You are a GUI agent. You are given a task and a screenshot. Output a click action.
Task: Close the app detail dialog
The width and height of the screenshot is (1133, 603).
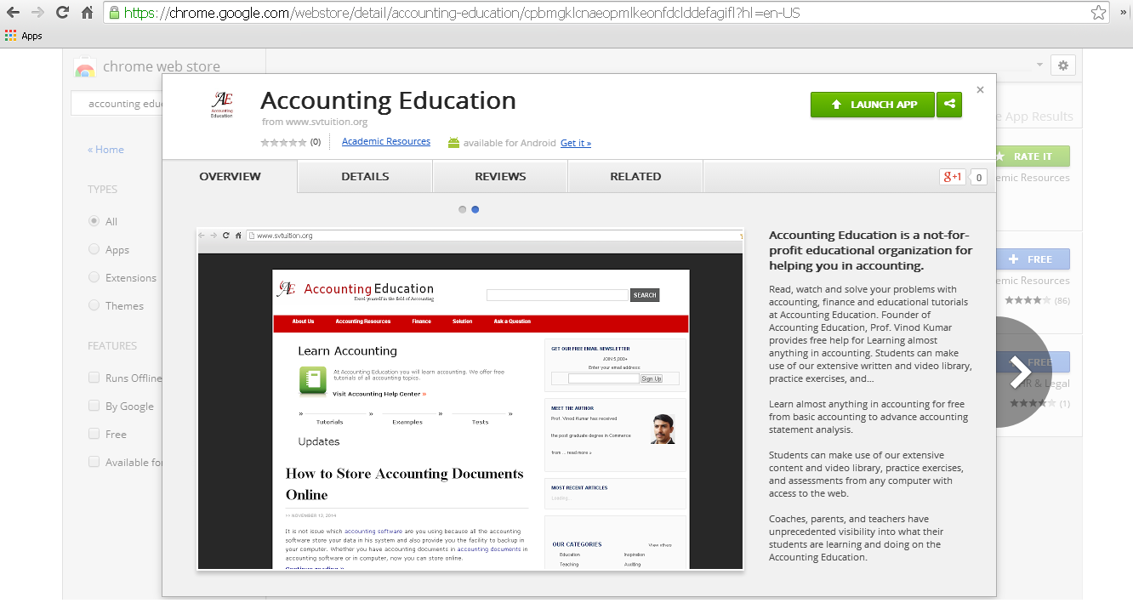pos(980,89)
